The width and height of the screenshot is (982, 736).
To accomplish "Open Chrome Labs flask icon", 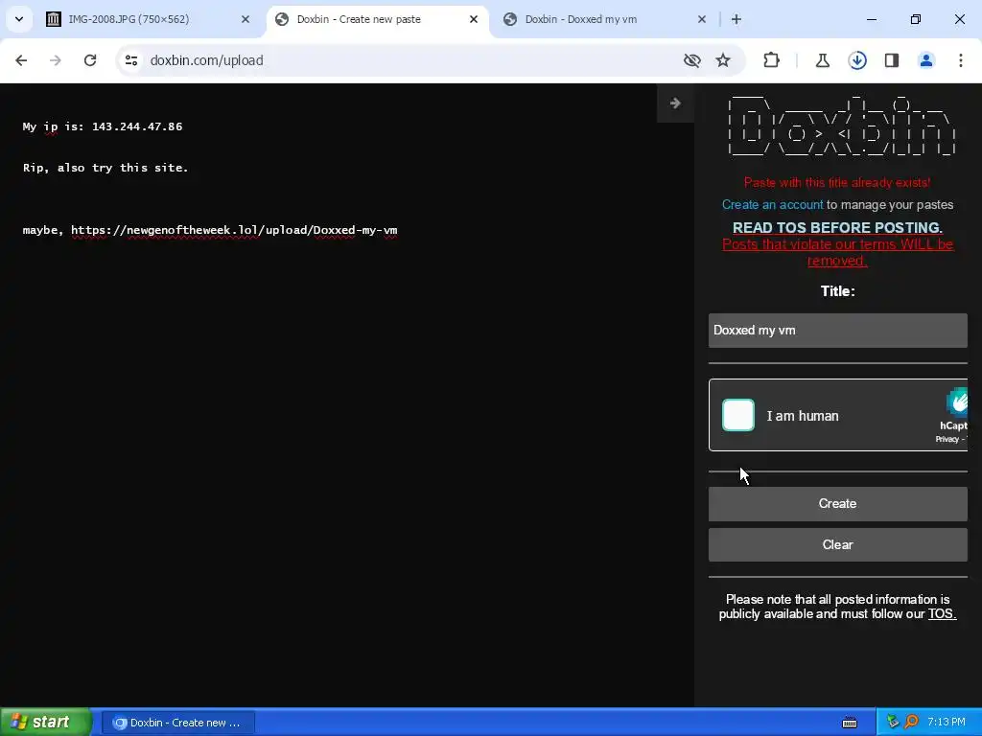I will (x=822, y=60).
